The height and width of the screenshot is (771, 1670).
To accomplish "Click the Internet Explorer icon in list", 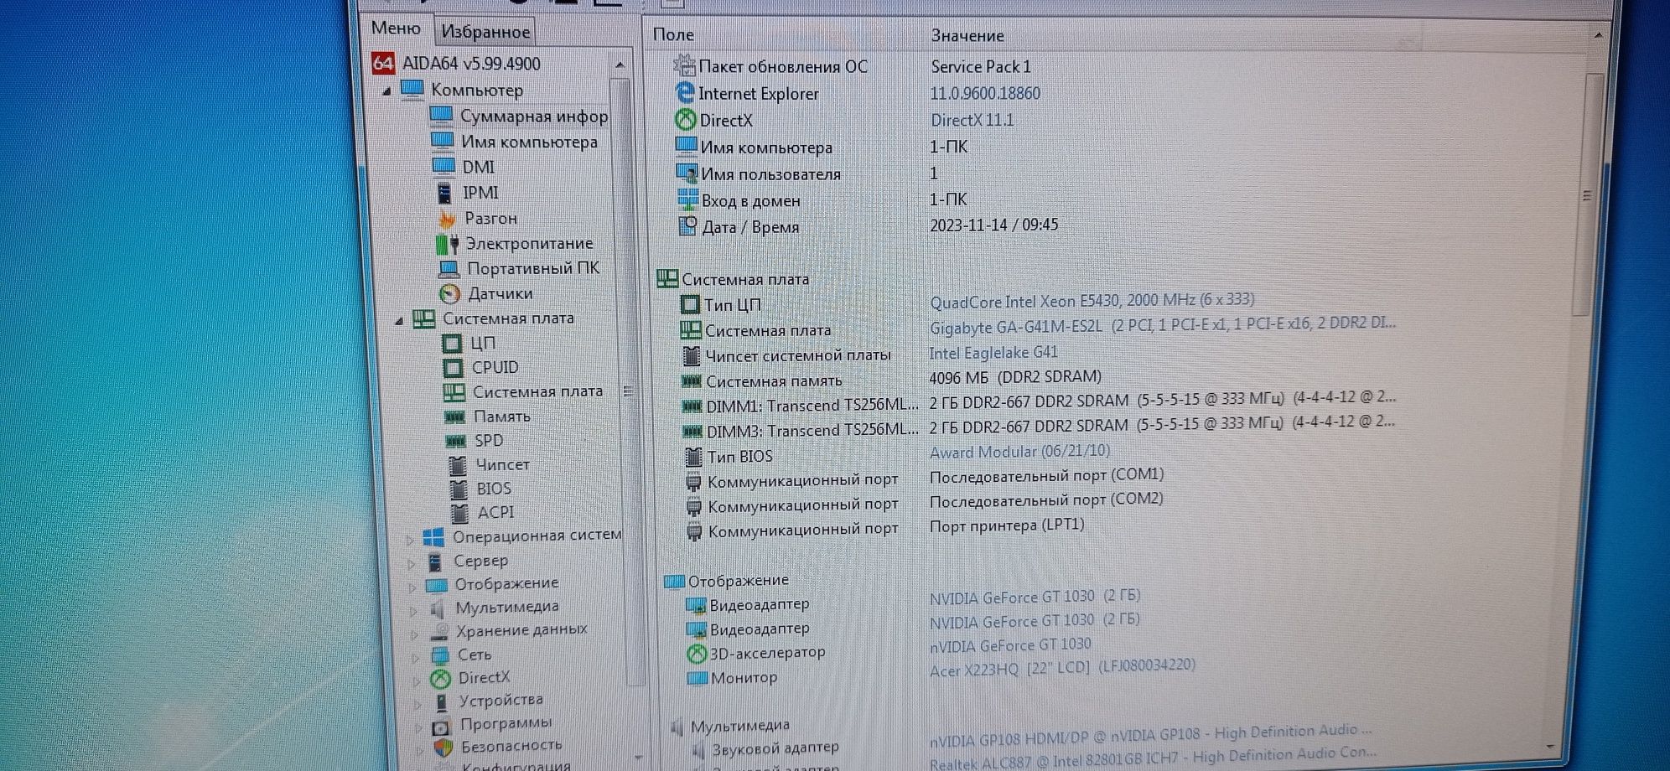I will [x=685, y=92].
